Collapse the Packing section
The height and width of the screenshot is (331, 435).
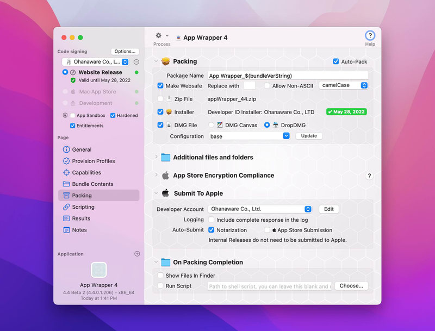(156, 61)
